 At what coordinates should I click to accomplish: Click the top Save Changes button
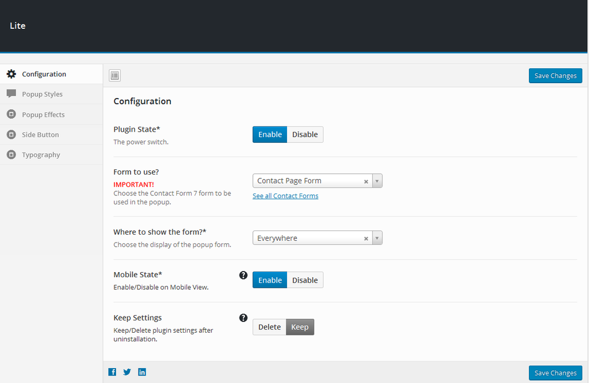(x=555, y=75)
